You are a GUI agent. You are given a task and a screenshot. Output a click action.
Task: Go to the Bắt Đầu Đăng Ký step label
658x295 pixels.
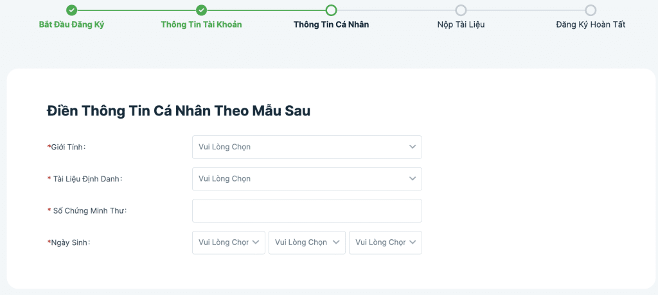71,25
